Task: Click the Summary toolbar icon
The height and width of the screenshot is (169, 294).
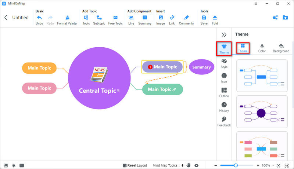Action: [x=145, y=18]
